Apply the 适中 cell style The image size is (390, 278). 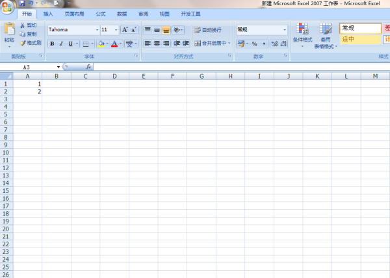(x=360, y=39)
